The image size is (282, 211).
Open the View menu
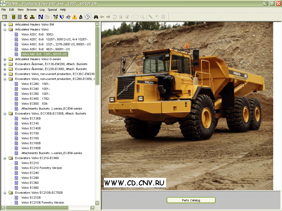click(x=20, y=10)
